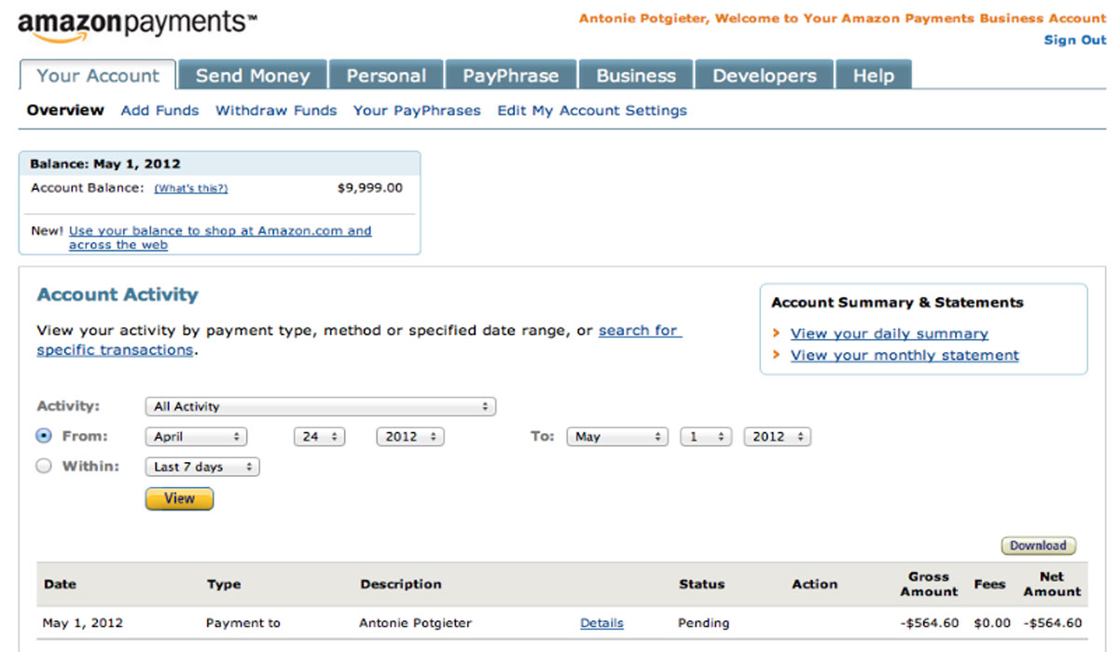Image resolution: width=1119 pixels, height=652 pixels.
Task: Open the Your Account tab
Action: point(98,76)
